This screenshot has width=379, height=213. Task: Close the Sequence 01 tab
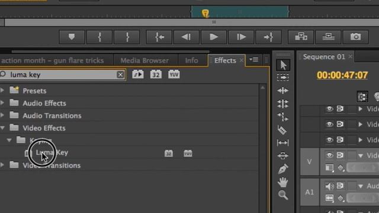pos(350,57)
